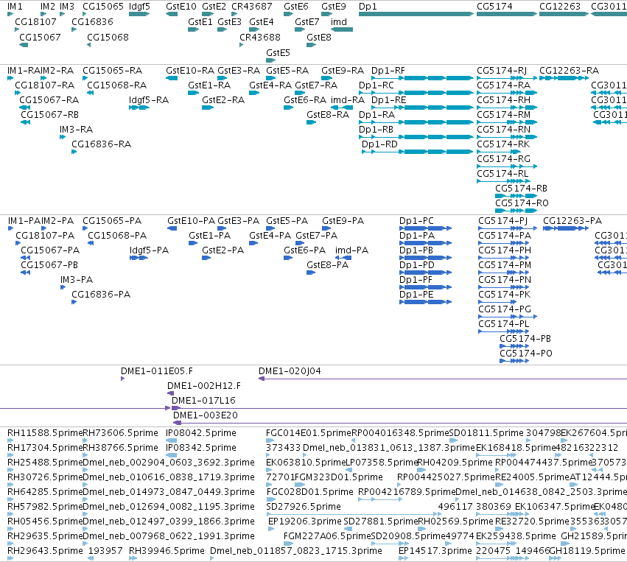Select the GstE10-PA protein label

(191, 221)
